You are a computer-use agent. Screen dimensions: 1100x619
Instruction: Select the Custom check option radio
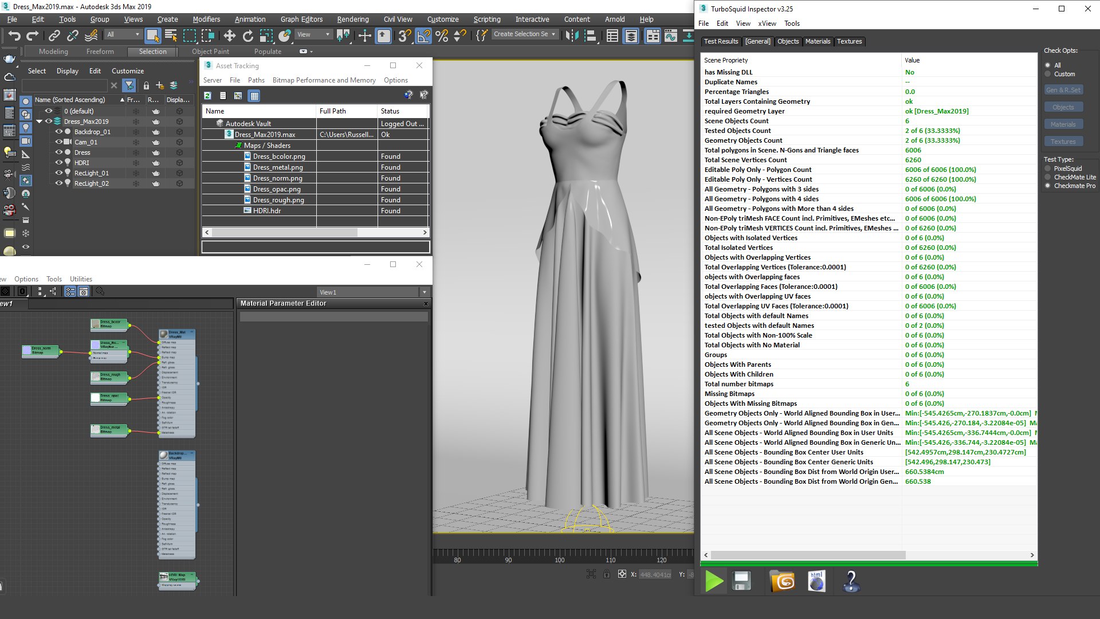click(x=1048, y=74)
